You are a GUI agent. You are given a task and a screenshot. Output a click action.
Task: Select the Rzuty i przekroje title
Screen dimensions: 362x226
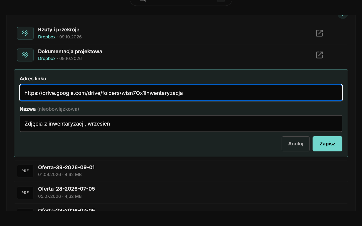[x=59, y=30]
